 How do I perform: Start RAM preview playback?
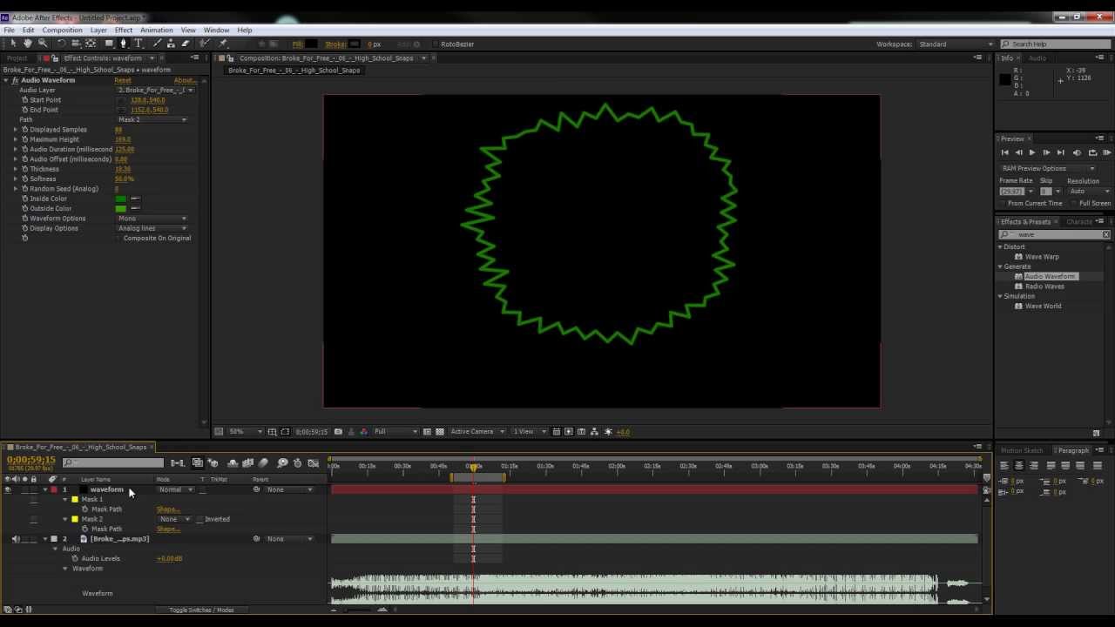click(x=1107, y=152)
